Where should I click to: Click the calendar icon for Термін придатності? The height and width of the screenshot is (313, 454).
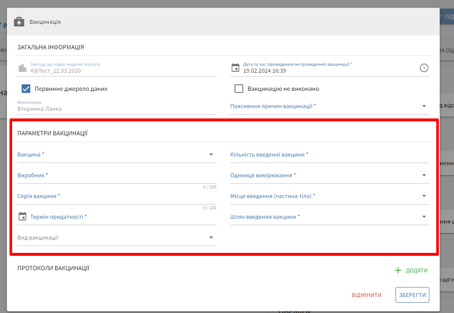point(23,217)
